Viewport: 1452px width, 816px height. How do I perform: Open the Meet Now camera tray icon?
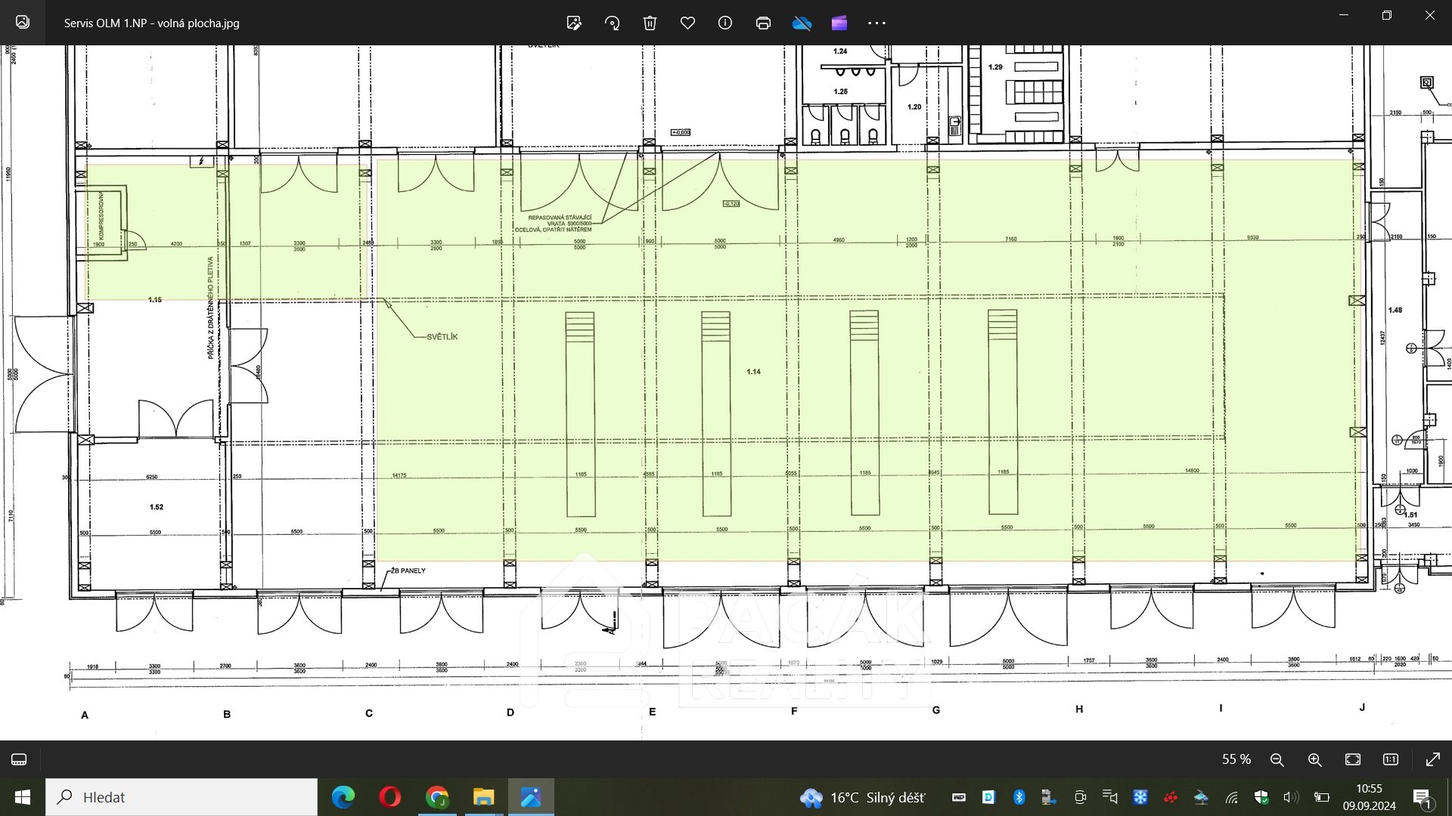click(x=1080, y=797)
